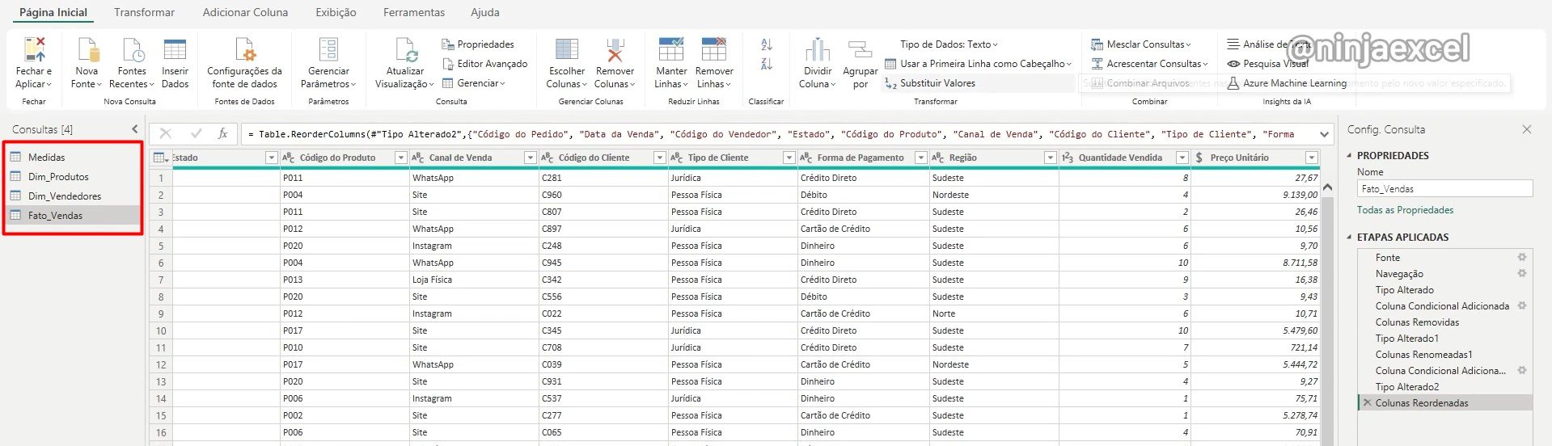Viewport: 1552px width, 446px height.
Task: Switch to Exibição tab
Action: (x=336, y=13)
